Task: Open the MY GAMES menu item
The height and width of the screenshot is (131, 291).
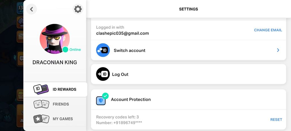Action: pyautogui.click(x=55, y=119)
